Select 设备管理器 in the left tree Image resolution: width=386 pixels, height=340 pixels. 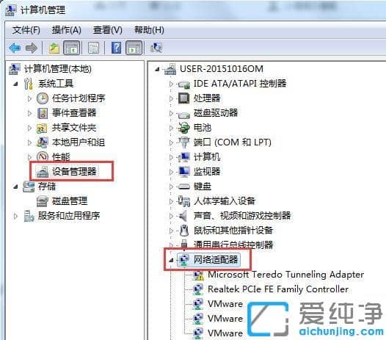pyautogui.click(x=74, y=172)
